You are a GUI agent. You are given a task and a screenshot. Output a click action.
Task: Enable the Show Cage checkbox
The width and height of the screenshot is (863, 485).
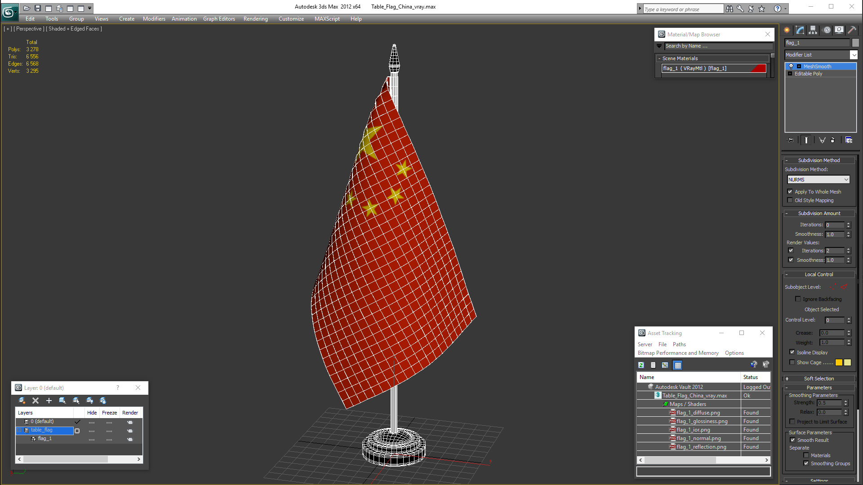792,362
